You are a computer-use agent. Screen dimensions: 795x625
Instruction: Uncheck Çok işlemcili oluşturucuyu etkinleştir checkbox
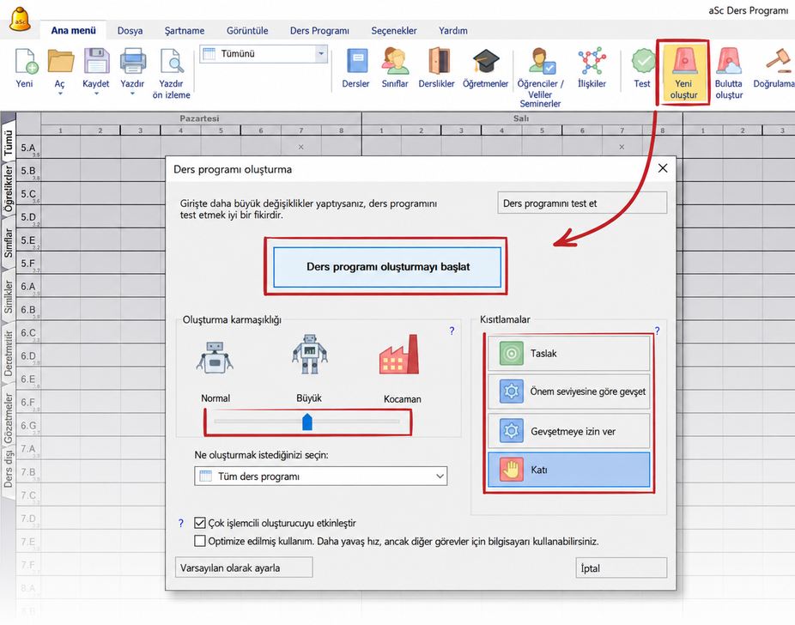(x=200, y=523)
